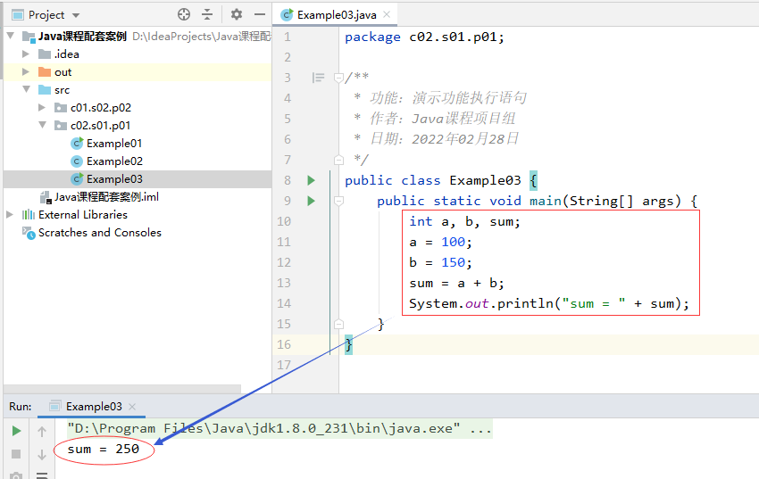This screenshot has width=759, height=479.
Task: Expand the c01.s02.p02 package
Action: pos(42,107)
